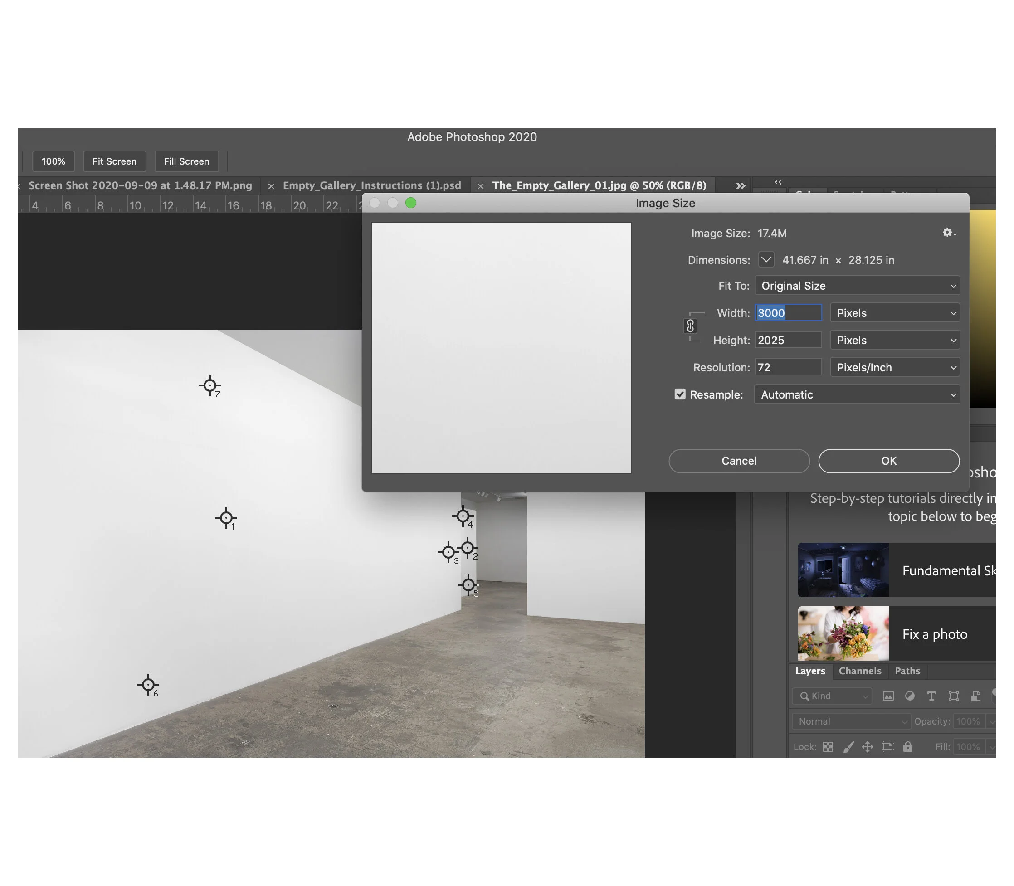
Task: Click the yellow color picker gradient field
Action: (982, 308)
